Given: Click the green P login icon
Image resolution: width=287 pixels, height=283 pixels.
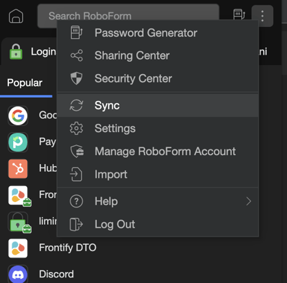Looking at the screenshot, I should tap(18, 143).
